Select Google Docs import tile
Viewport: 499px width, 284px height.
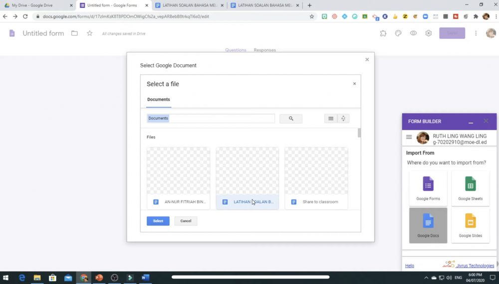click(428, 226)
